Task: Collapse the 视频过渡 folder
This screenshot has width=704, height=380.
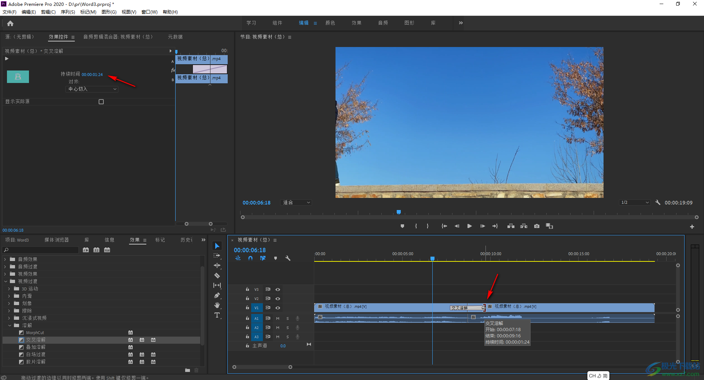Action: [x=5, y=281]
